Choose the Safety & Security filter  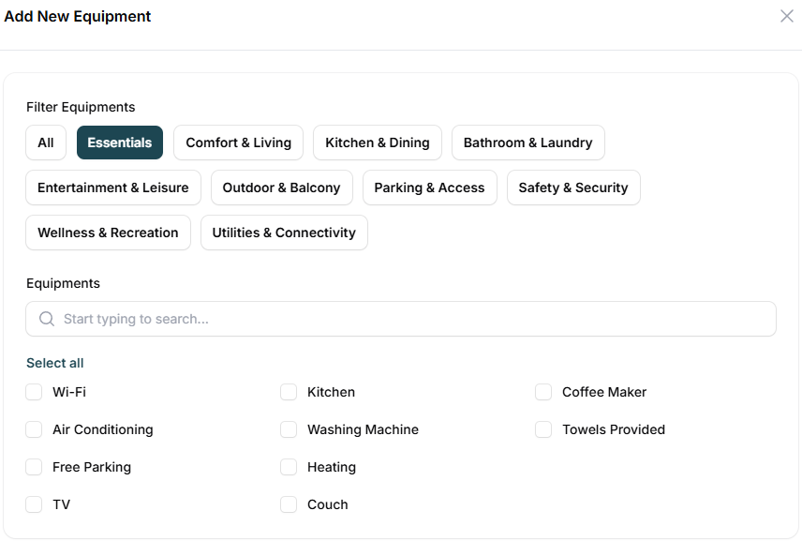573,188
